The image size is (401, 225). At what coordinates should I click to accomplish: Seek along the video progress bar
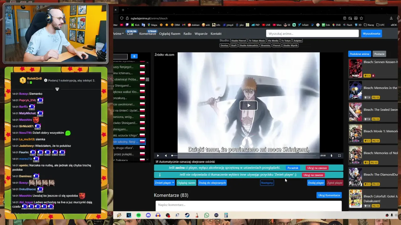(244, 155)
